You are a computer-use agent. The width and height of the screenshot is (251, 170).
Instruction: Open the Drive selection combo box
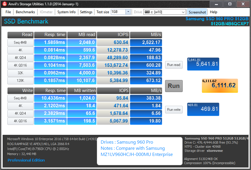pos(164,12)
